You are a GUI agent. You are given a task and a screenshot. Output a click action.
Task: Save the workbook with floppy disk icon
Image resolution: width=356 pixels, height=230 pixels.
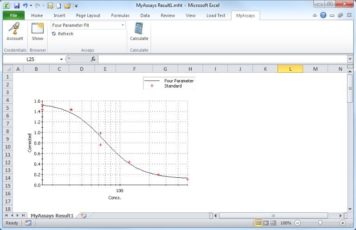click(x=17, y=6)
